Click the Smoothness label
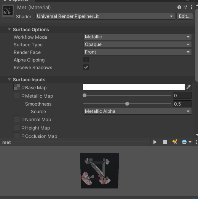 pyautogui.click(x=38, y=104)
